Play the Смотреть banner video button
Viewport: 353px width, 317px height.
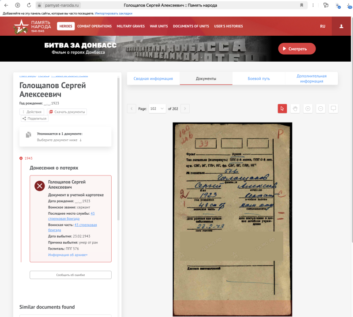[x=297, y=48]
